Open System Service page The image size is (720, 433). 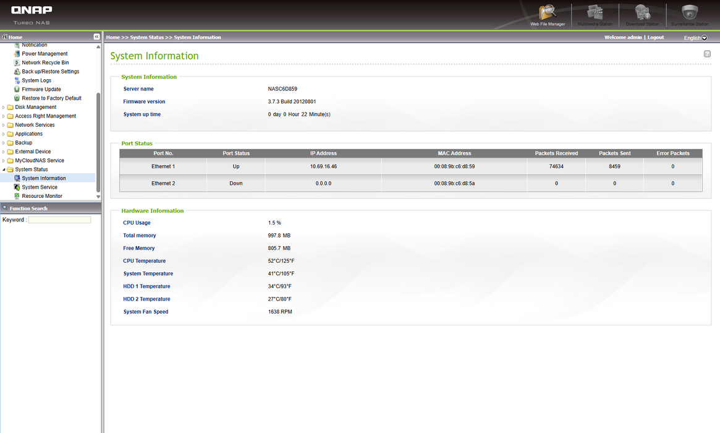tap(40, 187)
